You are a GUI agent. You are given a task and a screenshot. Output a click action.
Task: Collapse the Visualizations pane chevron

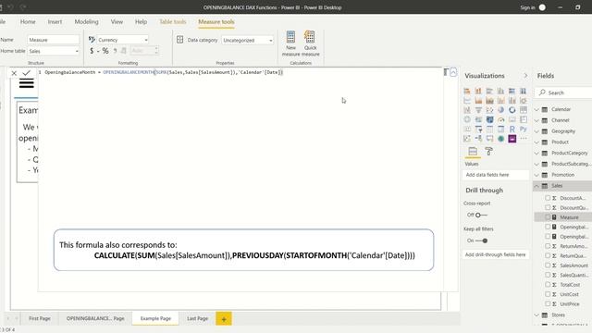[x=525, y=76]
